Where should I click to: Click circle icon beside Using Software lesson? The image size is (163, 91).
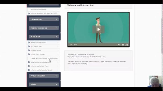pos(29,62)
